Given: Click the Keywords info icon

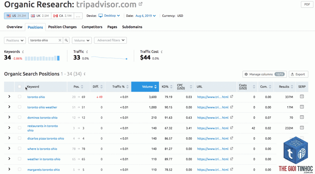Looking at the screenshot, I should click(x=23, y=52).
